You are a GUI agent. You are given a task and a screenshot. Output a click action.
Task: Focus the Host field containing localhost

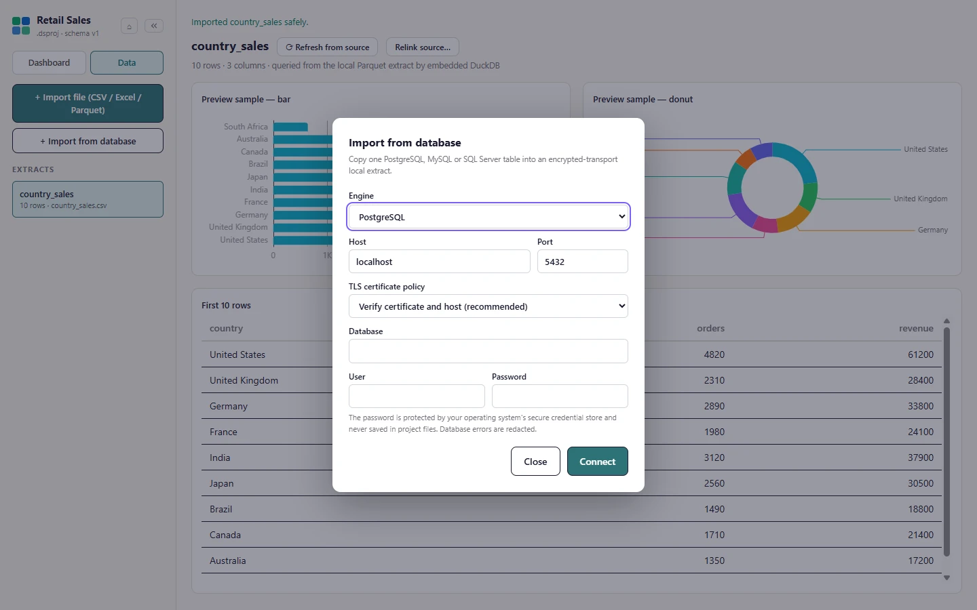tap(440, 262)
